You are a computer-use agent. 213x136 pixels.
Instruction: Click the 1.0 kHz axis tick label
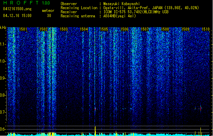3,61
